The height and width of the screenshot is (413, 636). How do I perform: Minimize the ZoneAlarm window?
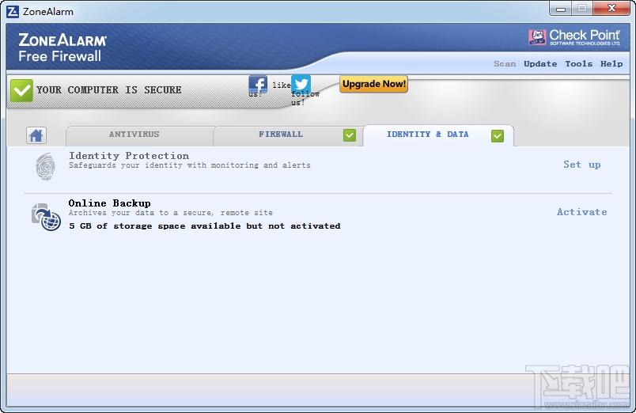coord(561,9)
